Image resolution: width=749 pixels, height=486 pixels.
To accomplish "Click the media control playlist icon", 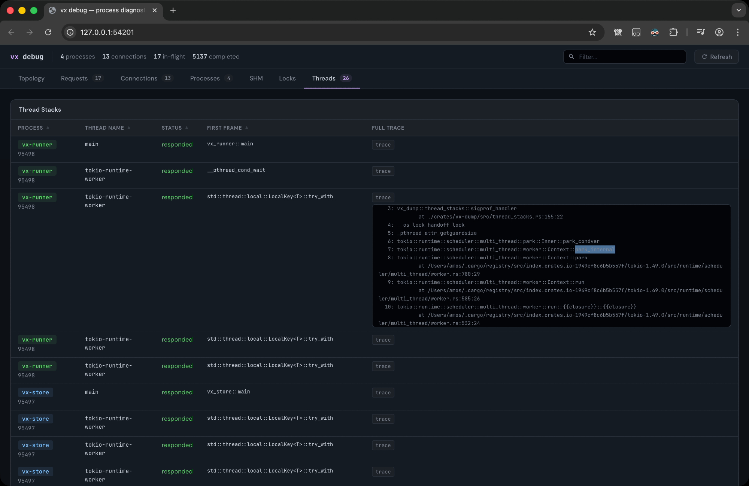I will pyautogui.click(x=701, y=32).
